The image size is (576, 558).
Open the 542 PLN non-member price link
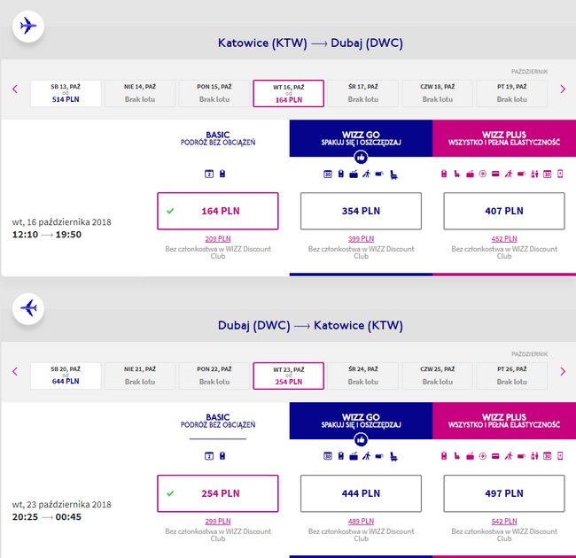point(503,522)
